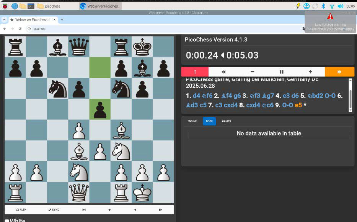Pause the game clock with pause icon
Viewport: 357px width, 222px height.
tap(281, 72)
